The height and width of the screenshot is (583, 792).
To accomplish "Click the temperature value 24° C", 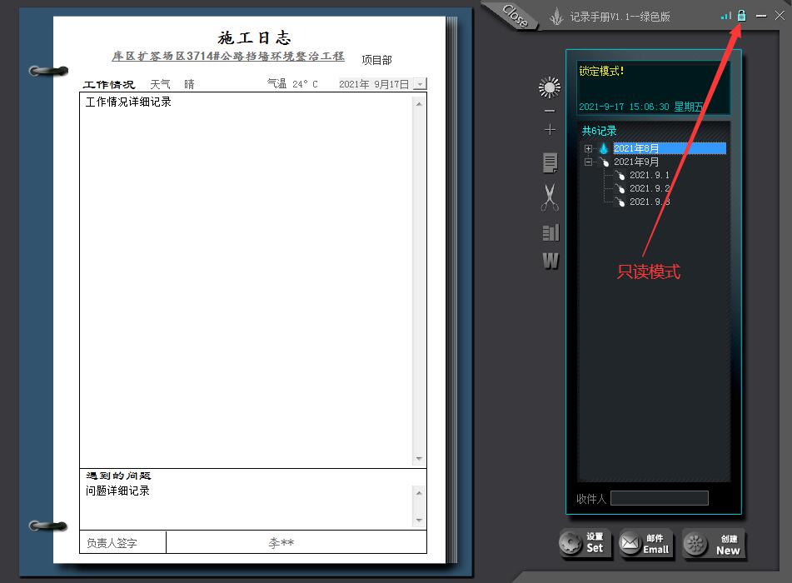I will (x=305, y=84).
